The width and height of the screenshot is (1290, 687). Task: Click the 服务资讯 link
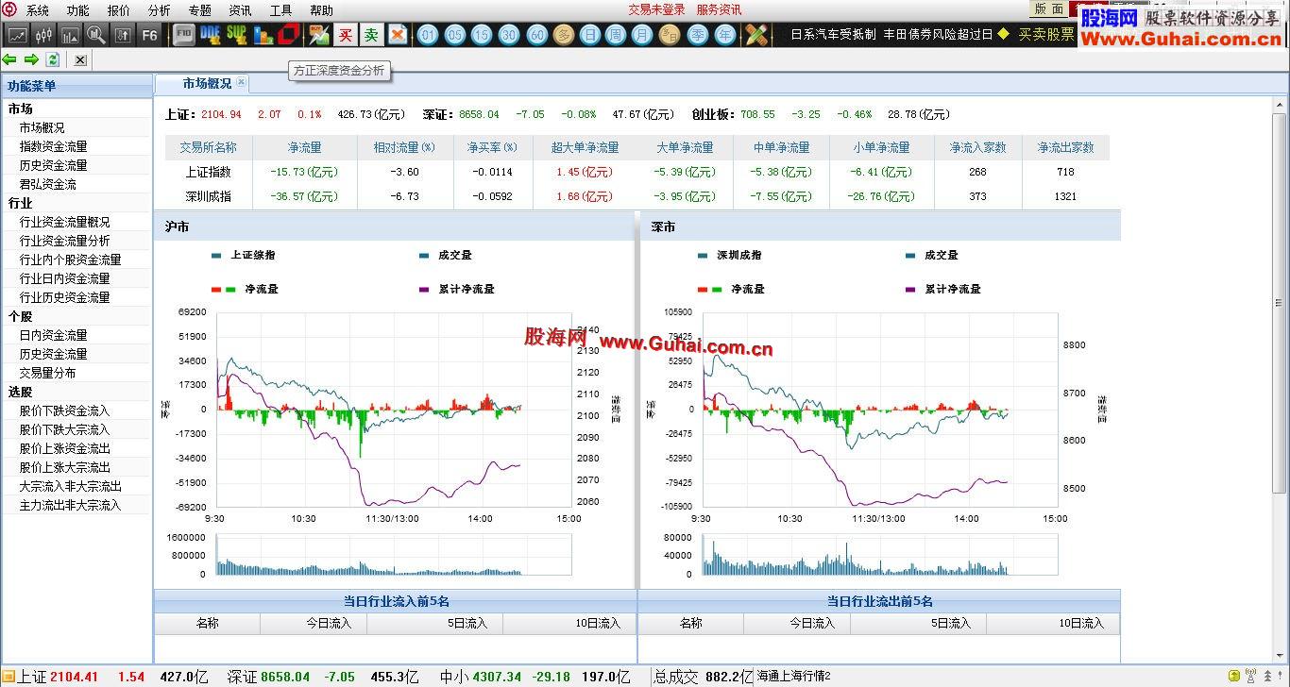[x=720, y=9]
